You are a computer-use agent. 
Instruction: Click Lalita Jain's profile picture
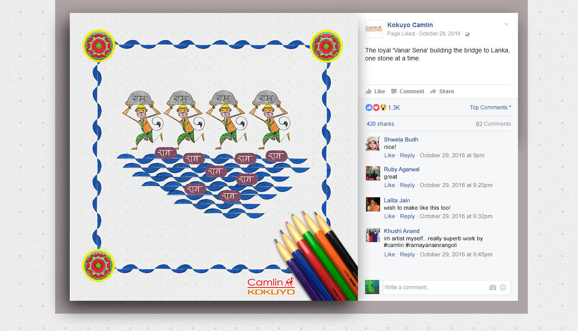click(x=373, y=204)
